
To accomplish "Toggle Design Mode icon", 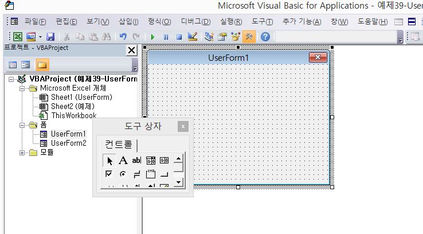I will (x=193, y=37).
